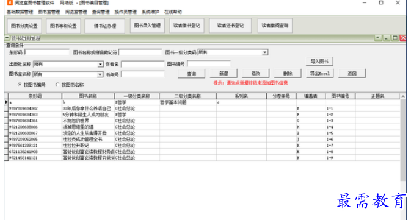Select the 按图书编号 radio button

20,85
